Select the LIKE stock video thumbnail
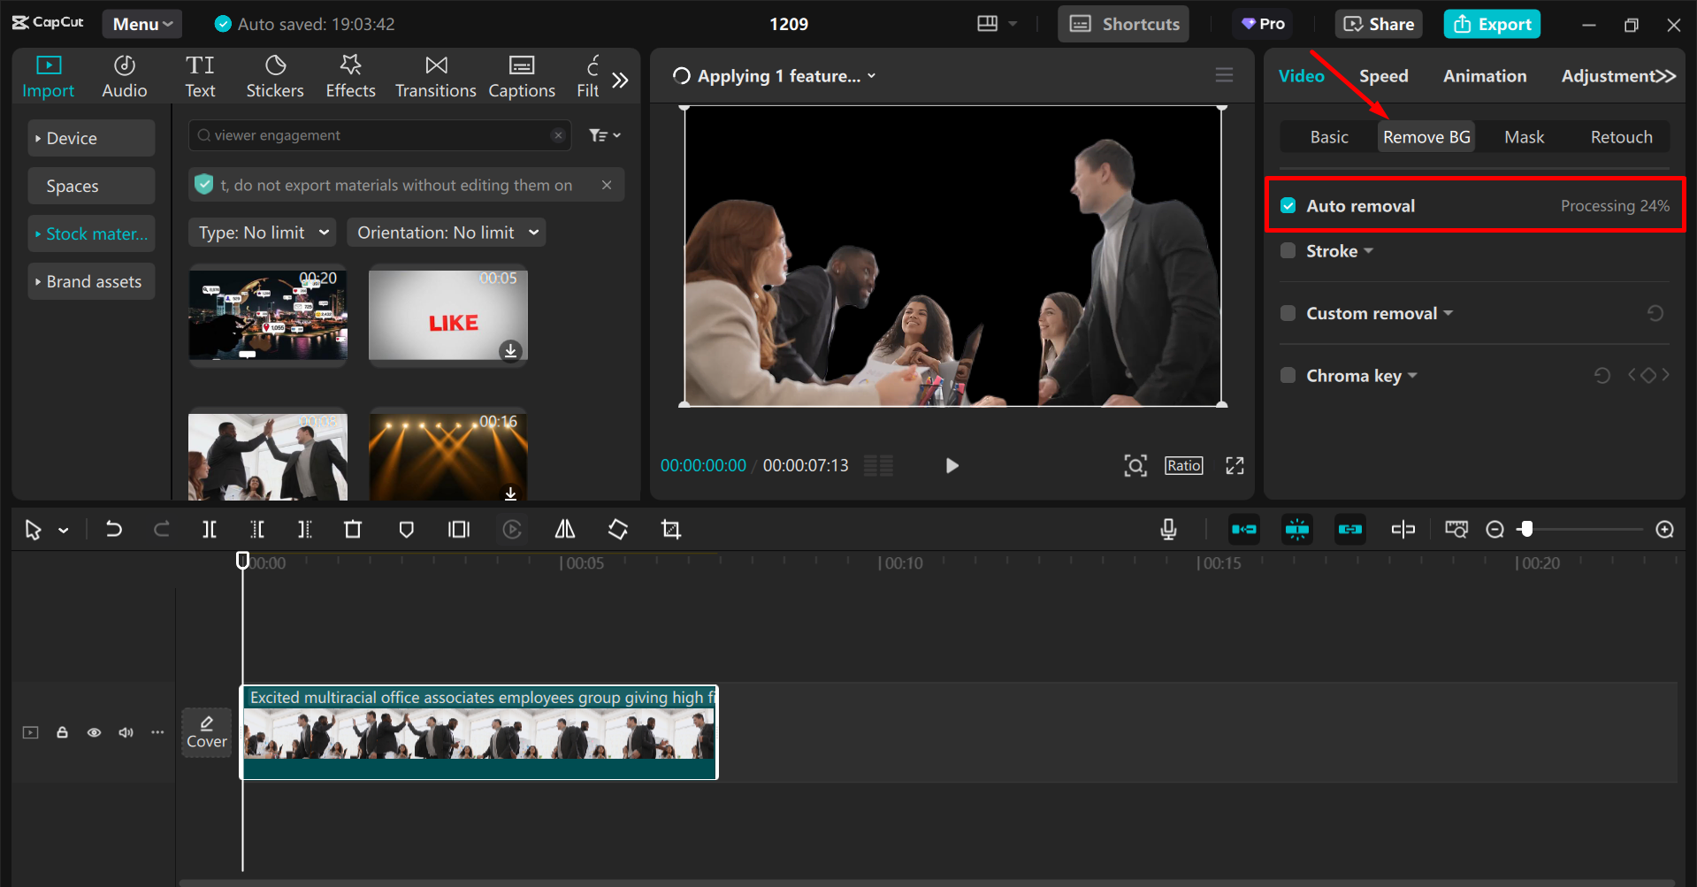The image size is (1697, 887). tap(447, 315)
